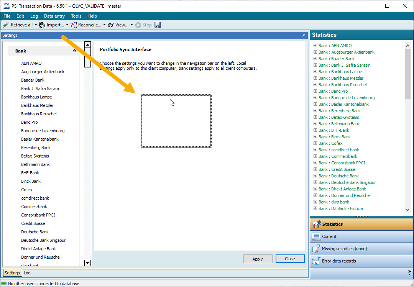The height and width of the screenshot is (287, 414).
Task: Click the Save floppy disk icon
Action: point(158,25)
